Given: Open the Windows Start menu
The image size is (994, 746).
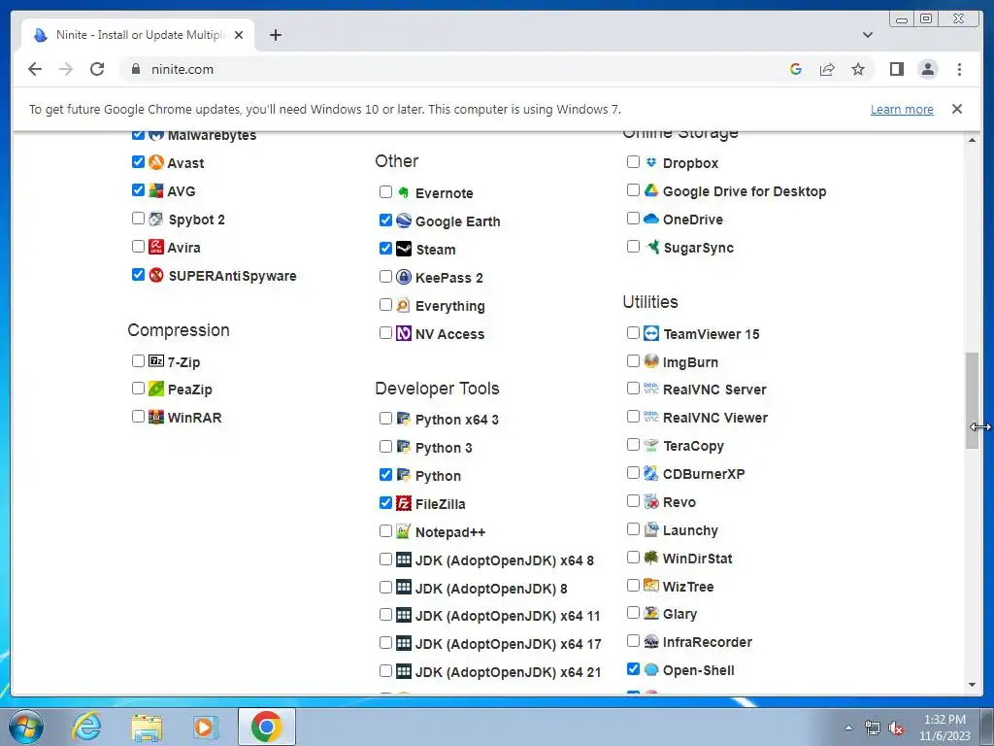Looking at the screenshot, I should (x=26, y=727).
